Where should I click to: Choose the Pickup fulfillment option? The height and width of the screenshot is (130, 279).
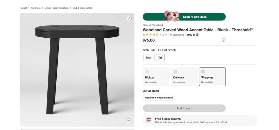156,77
